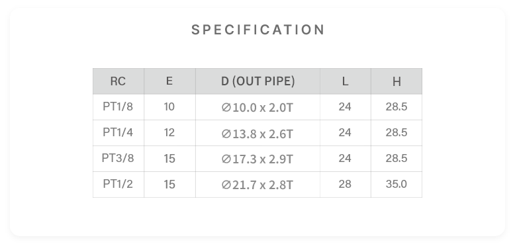515x248 pixels.
Task: Click the L value in PT3/8 row
Action: (x=345, y=158)
